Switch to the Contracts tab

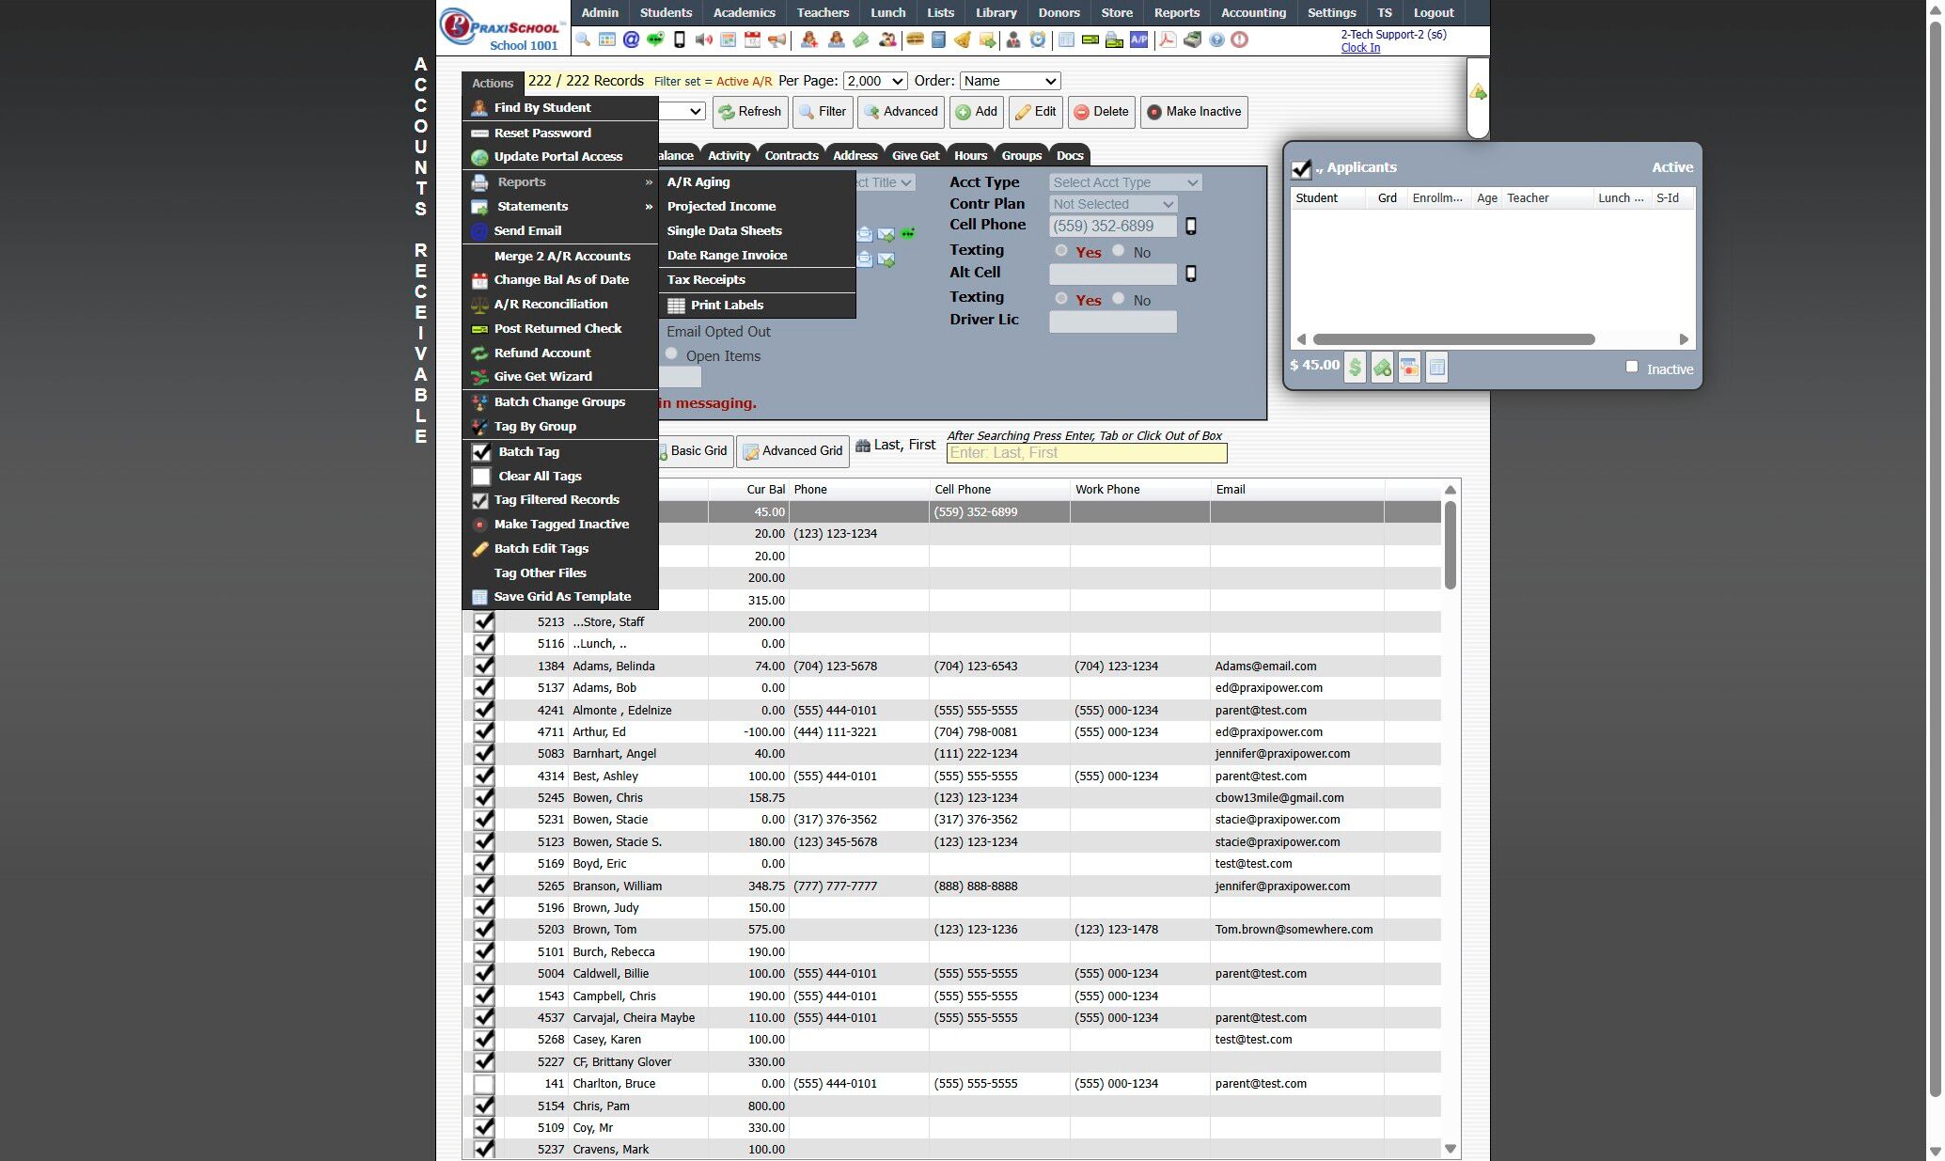791,156
